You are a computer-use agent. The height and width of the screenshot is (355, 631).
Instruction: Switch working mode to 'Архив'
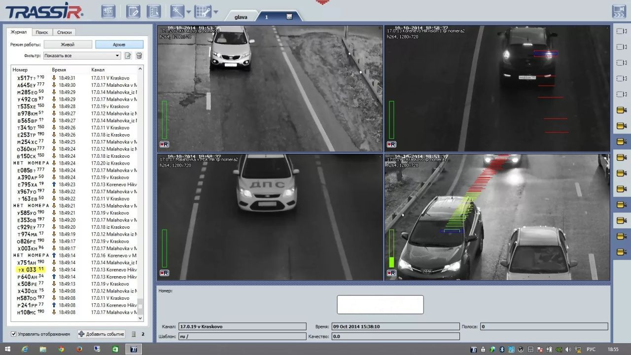click(119, 44)
